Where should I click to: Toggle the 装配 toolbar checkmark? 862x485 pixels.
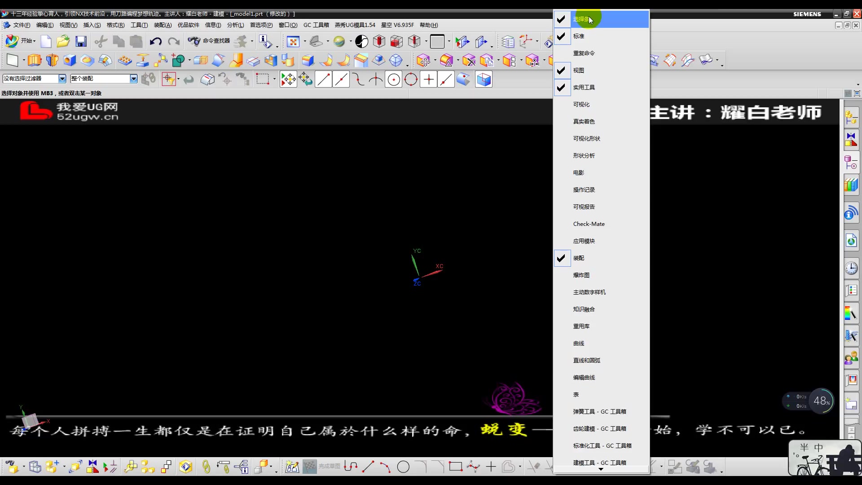578,258
